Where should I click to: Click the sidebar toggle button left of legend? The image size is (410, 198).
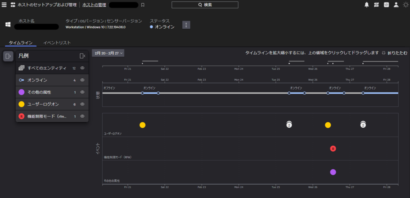[x=8, y=56]
